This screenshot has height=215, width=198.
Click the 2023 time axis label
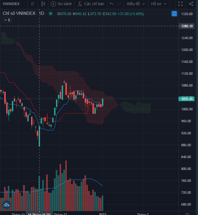coord(103,214)
